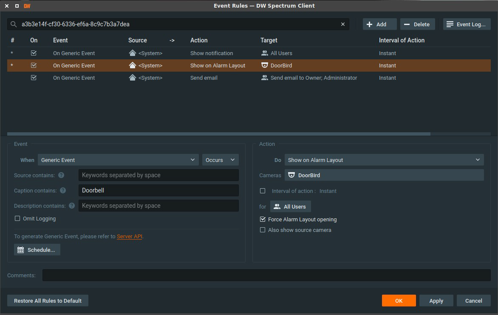Click house icon in Send email row
This screenshot has width=498, height=315.
pyautogui.click(x=133, y=78)
